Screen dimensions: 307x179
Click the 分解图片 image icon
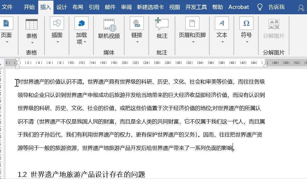pos(274,24)
